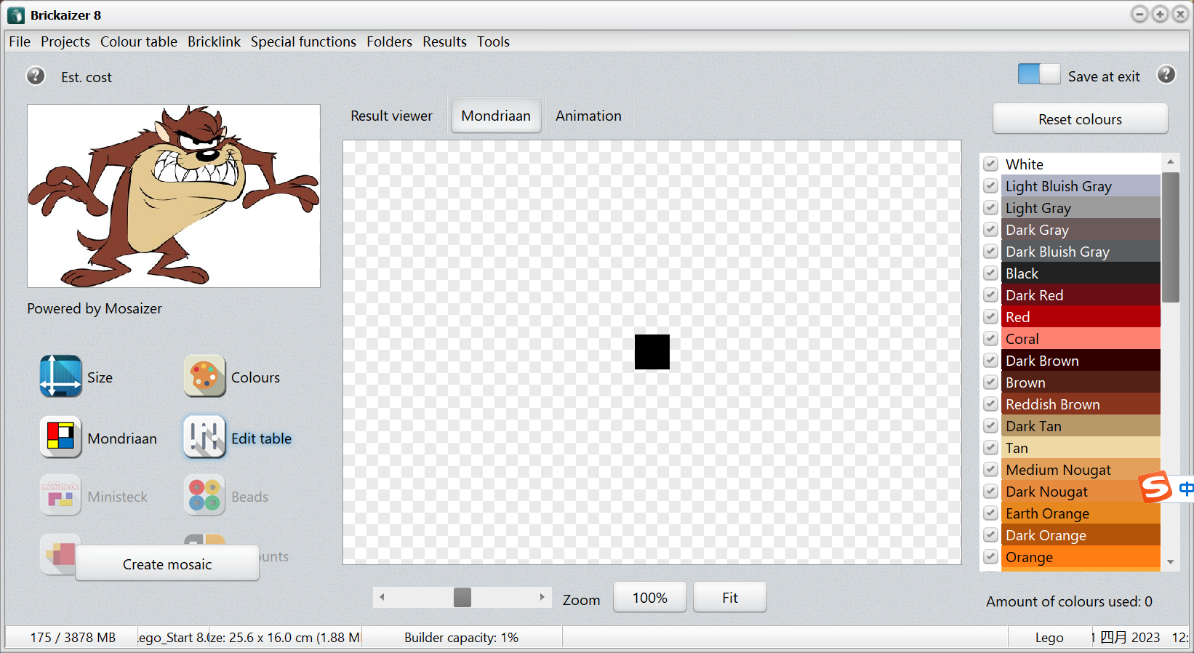Open the Colours palette icon
1194x653 pixels.
pos(204,376)
